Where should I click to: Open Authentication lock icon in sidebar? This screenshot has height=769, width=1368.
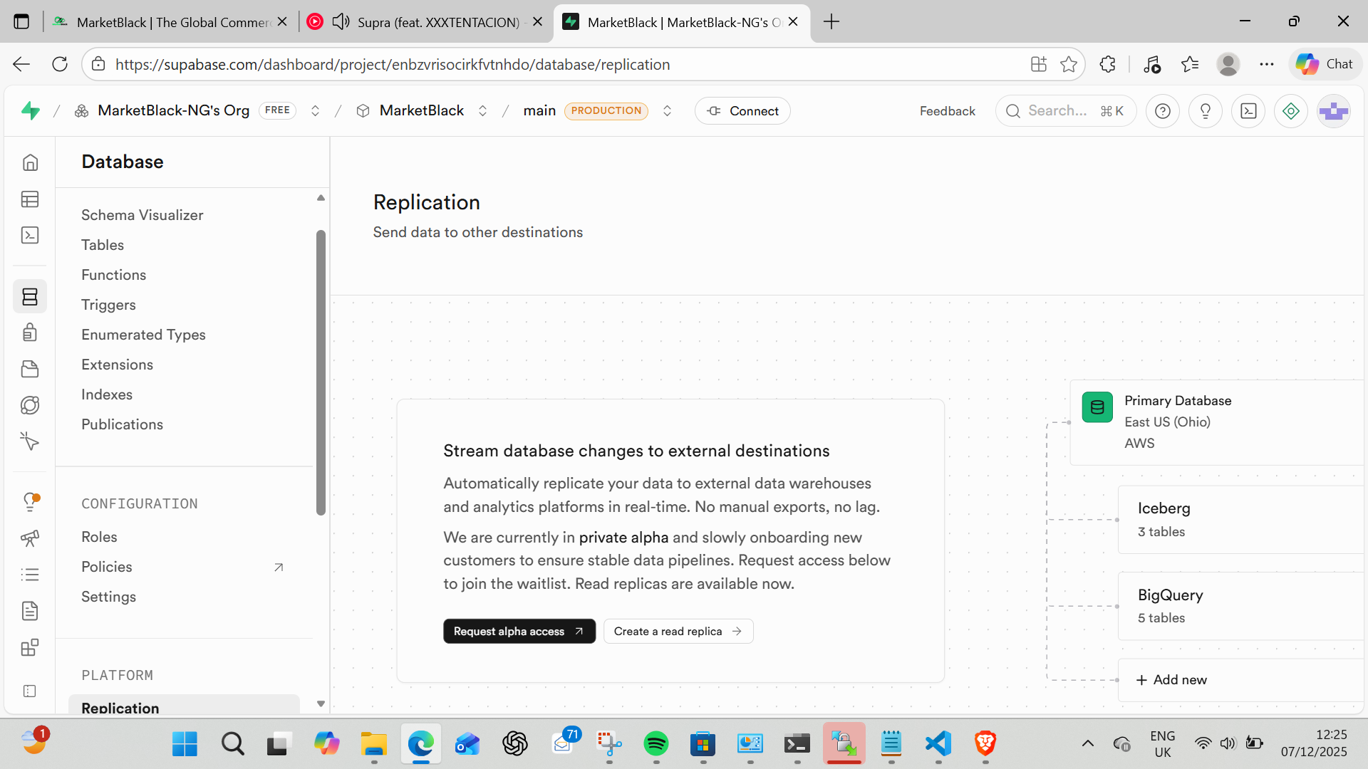(30, 333)
